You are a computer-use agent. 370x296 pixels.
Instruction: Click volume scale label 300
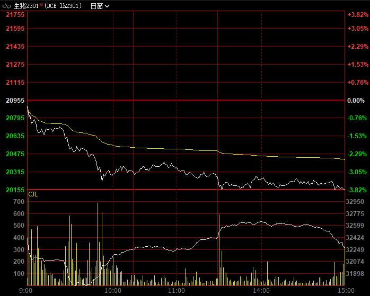click(19, 250)
